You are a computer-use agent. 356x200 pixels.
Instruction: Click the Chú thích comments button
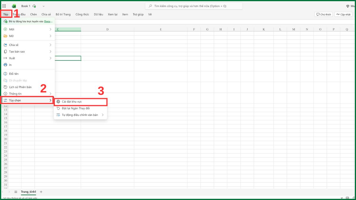pyautogui.click(x=323, y=14)
